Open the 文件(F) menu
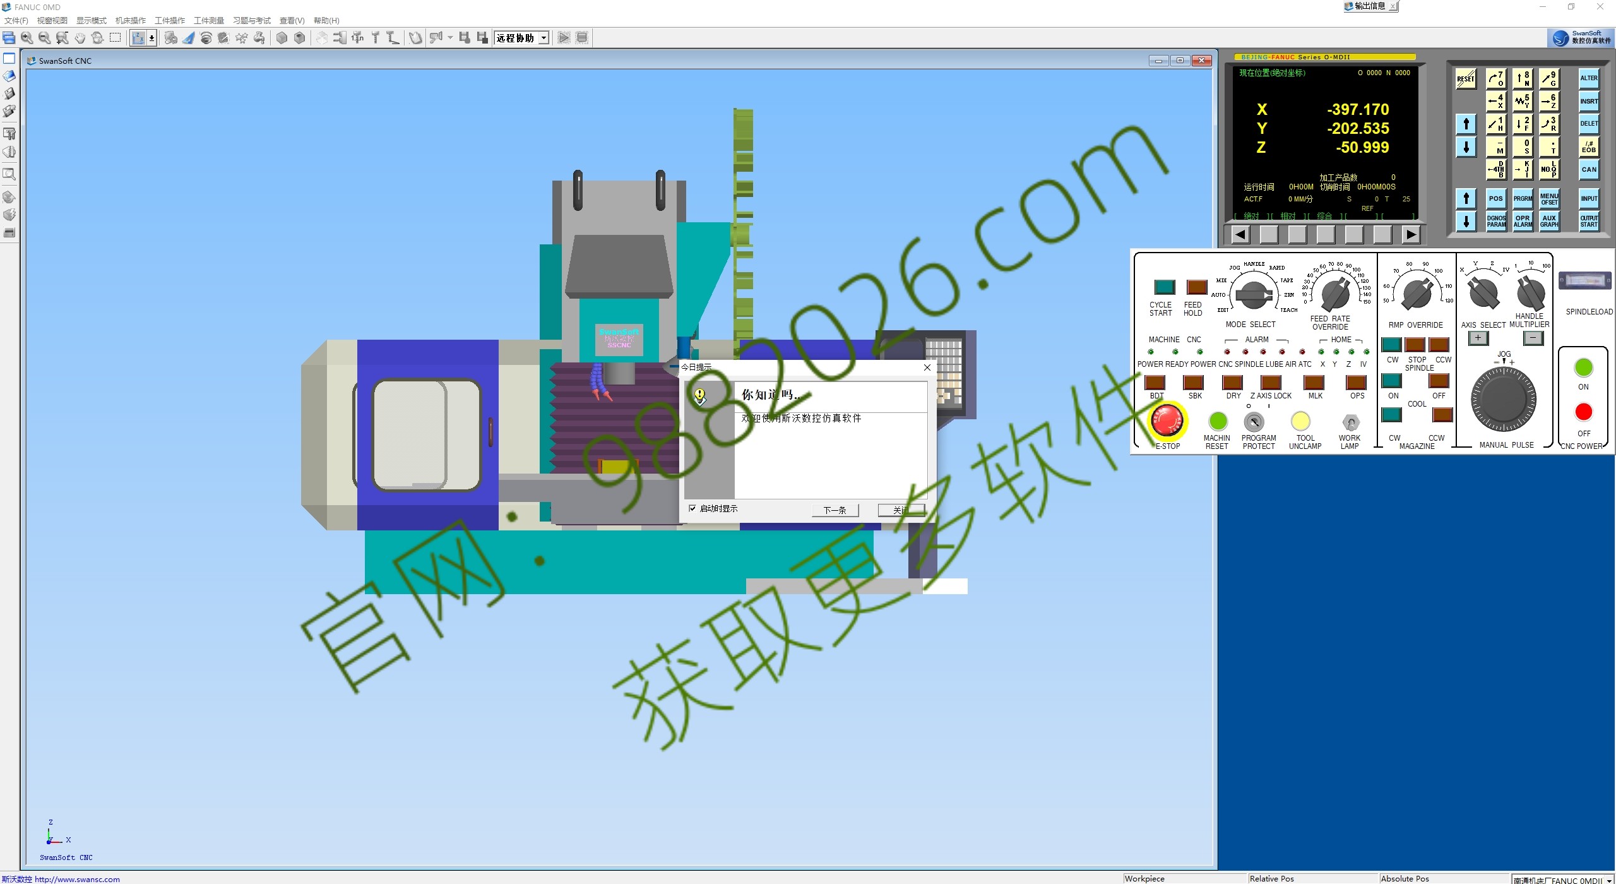This screenshot has height=884, width=1616. pos(16,21)
